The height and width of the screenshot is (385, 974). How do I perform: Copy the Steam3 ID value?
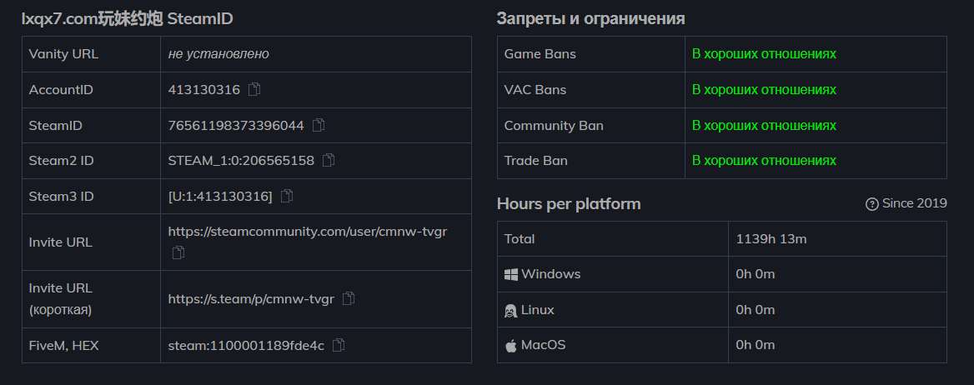pyautogui.click(x=287, y=196)
